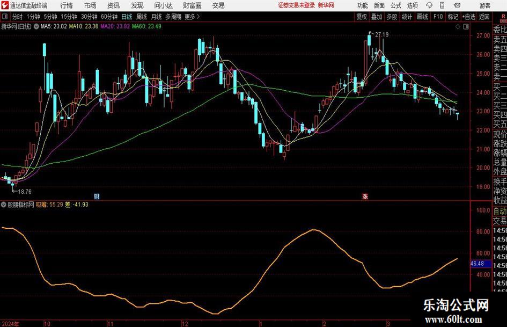This screenshot has height=327, width=507.
Task: Switch to the 60分钟 period tab
Action: (109, 17)
